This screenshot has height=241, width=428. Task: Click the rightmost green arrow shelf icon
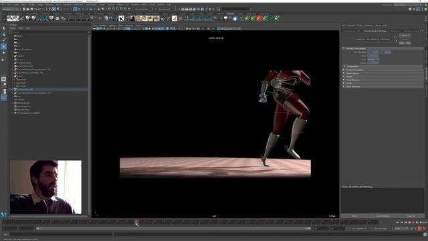point(277,18)
